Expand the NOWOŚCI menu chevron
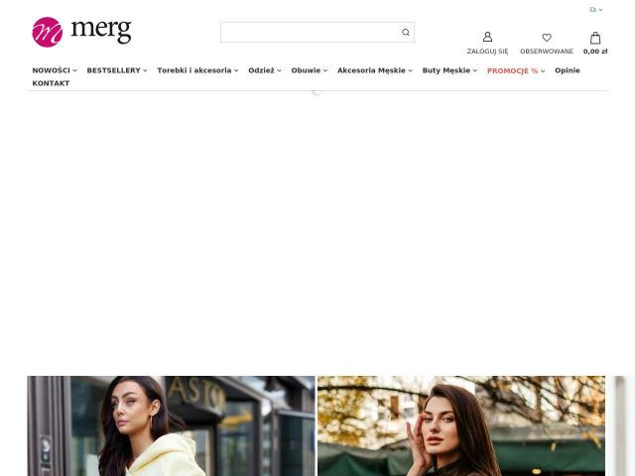The image size is (635, 476). click(x=75, y=70)
